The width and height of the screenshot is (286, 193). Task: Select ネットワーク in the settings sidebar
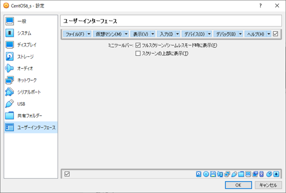pyautogui.click(x=31, y=80)
